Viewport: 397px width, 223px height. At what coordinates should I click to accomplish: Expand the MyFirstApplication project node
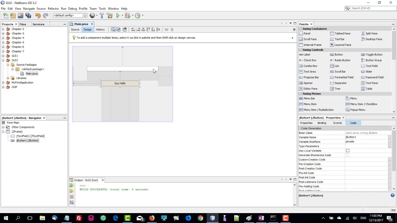click(x=3, y=83)
